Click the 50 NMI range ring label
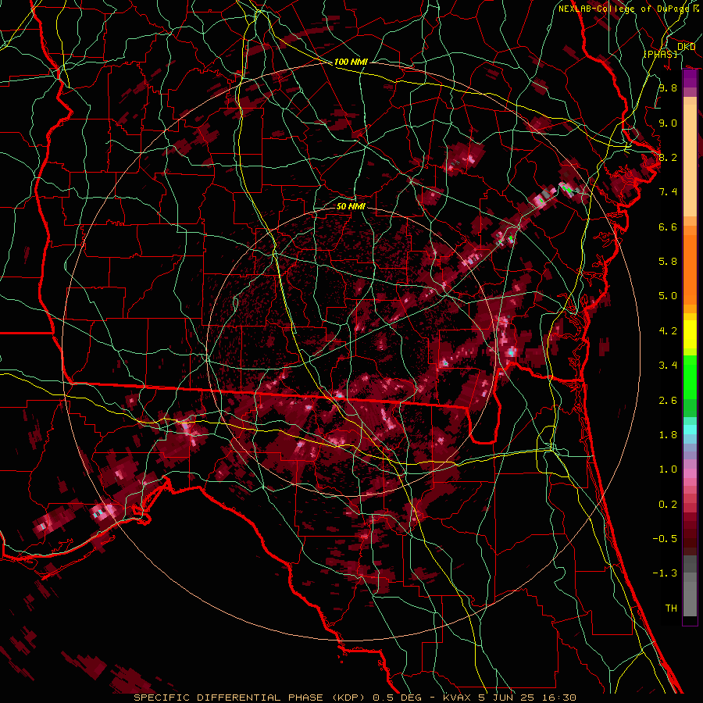The width and height of the screenshot is (703, 703). point(351,206)
